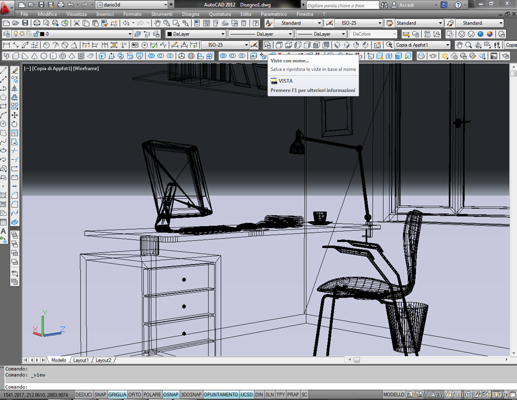Switch to the Layout1 tab

pyautogui.click(x=80, y=360)
